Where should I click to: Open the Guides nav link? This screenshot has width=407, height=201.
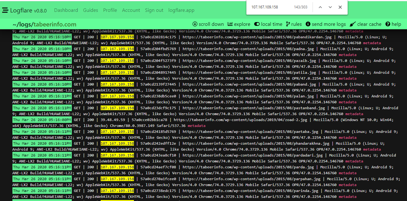91,10
